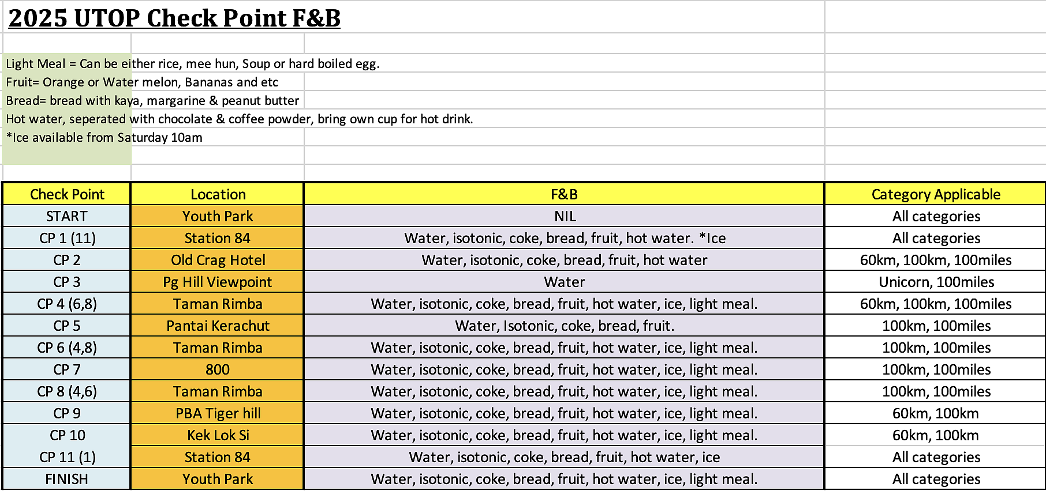The height and width of the screenshot is (491, 1046).
Task: Click the "Pantai Kerachut" location cell
Action: coord(218,326)
